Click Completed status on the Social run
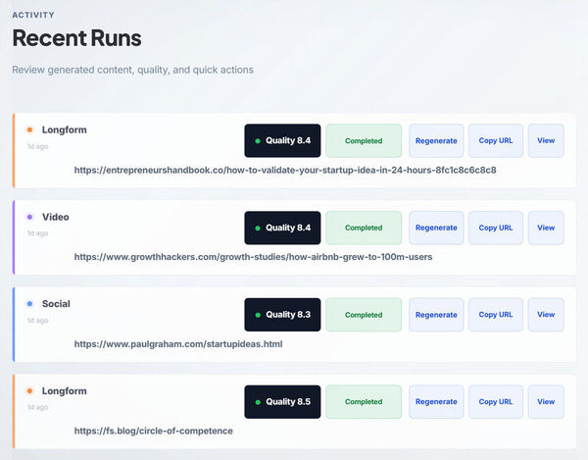 (x=364, y=315)
